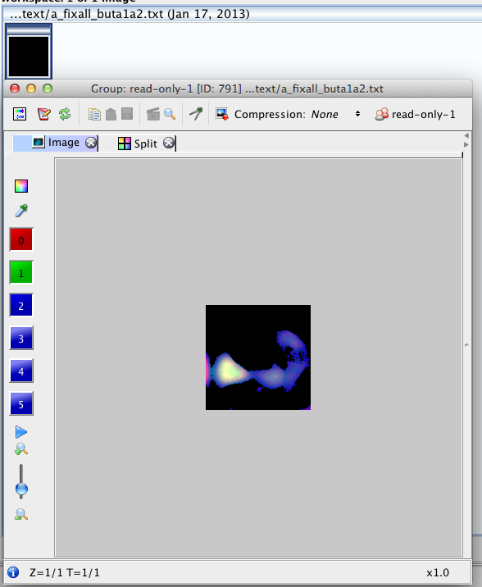The width and height of the screenshot is (482, 587).
Task: Open the renderer settings icon
Action: point(20,114)
